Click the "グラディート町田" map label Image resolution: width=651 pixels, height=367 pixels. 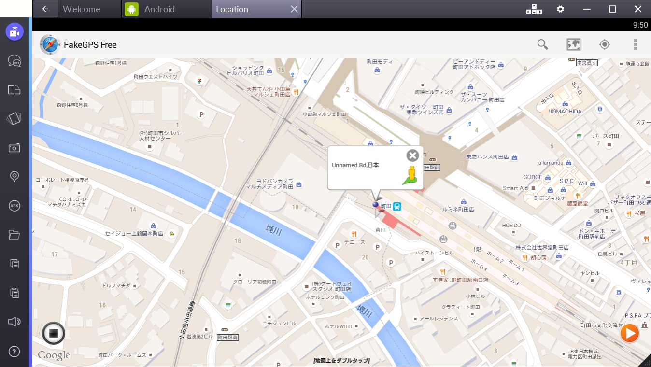[x=461, y=307]
